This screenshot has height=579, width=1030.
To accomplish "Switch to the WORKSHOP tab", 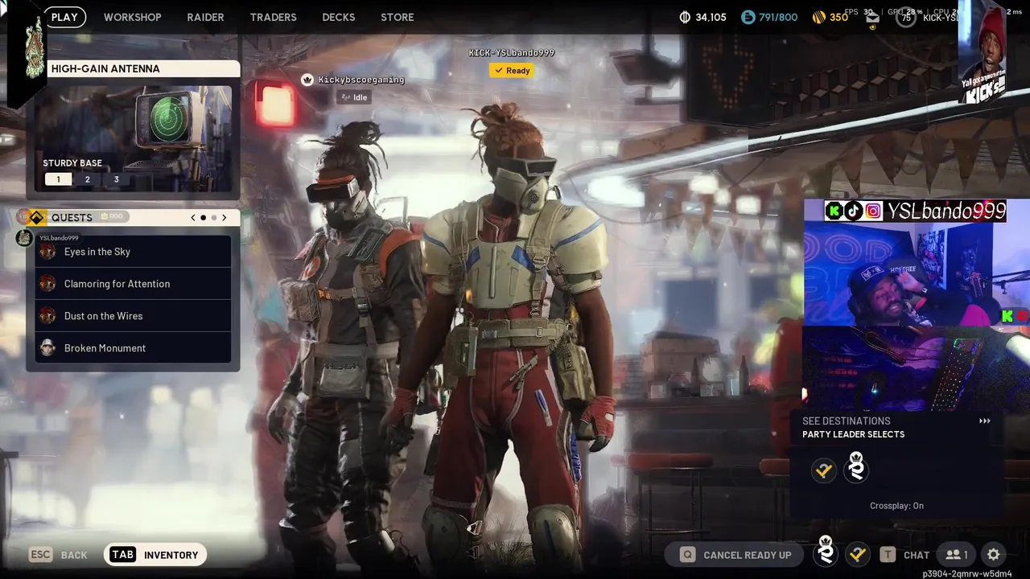I will pyautogui.click(x=132, y=17).
